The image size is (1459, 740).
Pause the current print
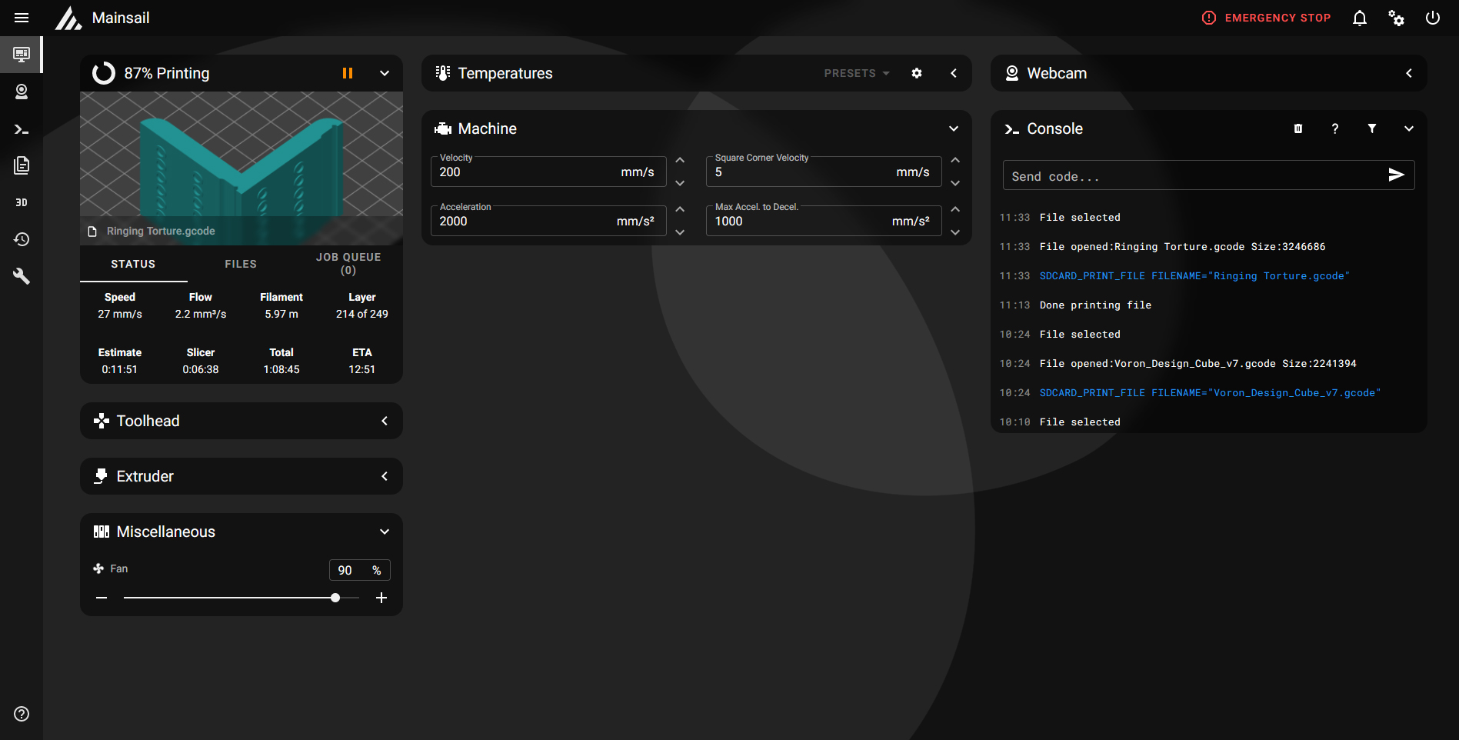[x=348, y=73]
